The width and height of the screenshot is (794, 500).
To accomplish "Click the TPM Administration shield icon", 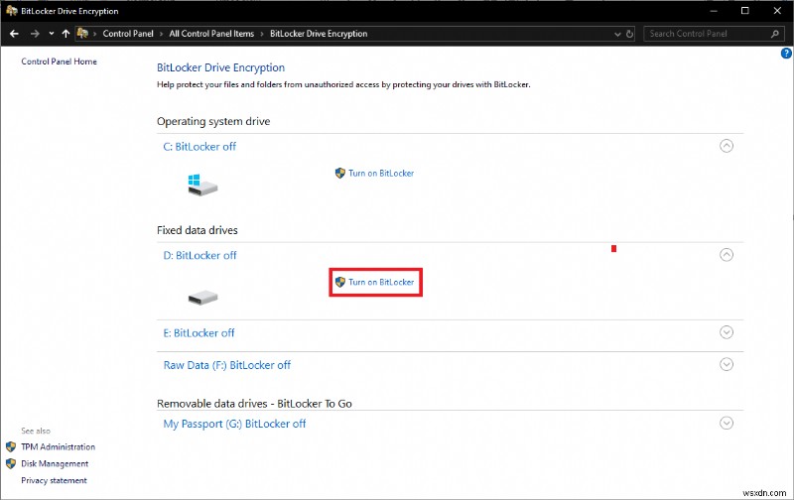I will tap(11, 446).
